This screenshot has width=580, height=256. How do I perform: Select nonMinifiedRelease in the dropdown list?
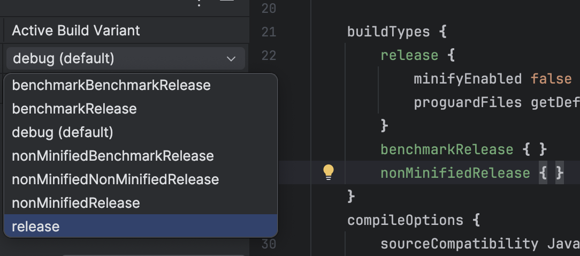coord(76,203)
